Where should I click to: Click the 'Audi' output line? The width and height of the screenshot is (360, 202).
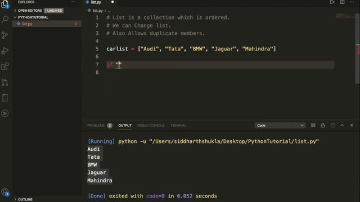93,149
